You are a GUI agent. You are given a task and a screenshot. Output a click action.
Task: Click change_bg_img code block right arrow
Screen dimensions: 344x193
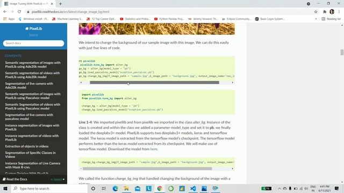[233, 169]
